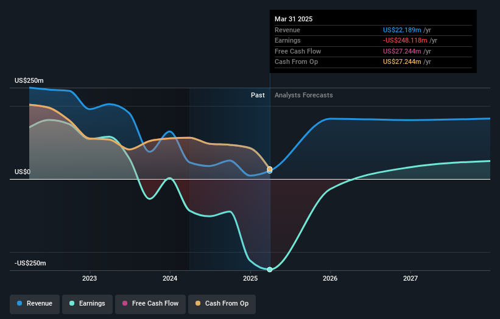Select the 2025 x-axis label
500x319 pixels.
250,278
